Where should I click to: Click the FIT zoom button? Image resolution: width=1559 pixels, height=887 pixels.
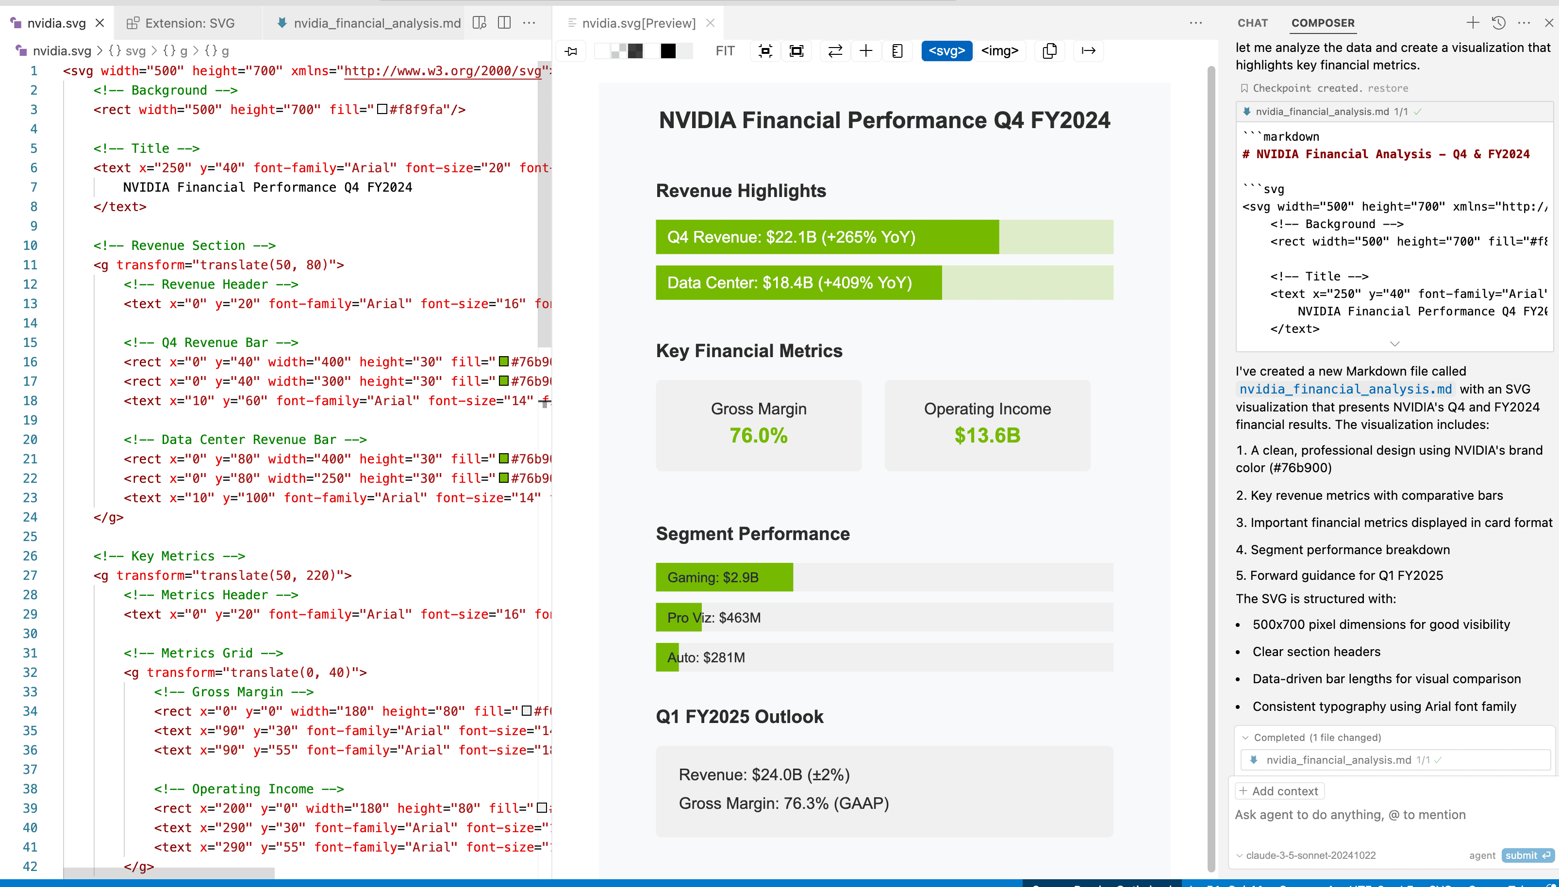(725, 51)
